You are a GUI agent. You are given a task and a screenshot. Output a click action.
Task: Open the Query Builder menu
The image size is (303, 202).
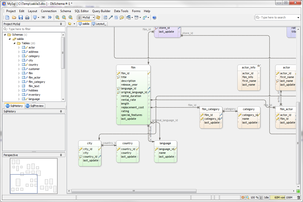coord(101,11)
